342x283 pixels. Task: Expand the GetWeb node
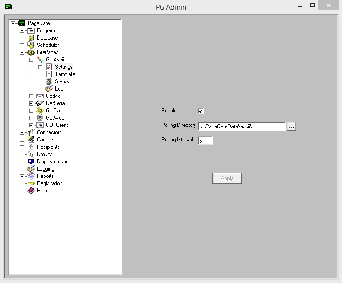point(31,118)
